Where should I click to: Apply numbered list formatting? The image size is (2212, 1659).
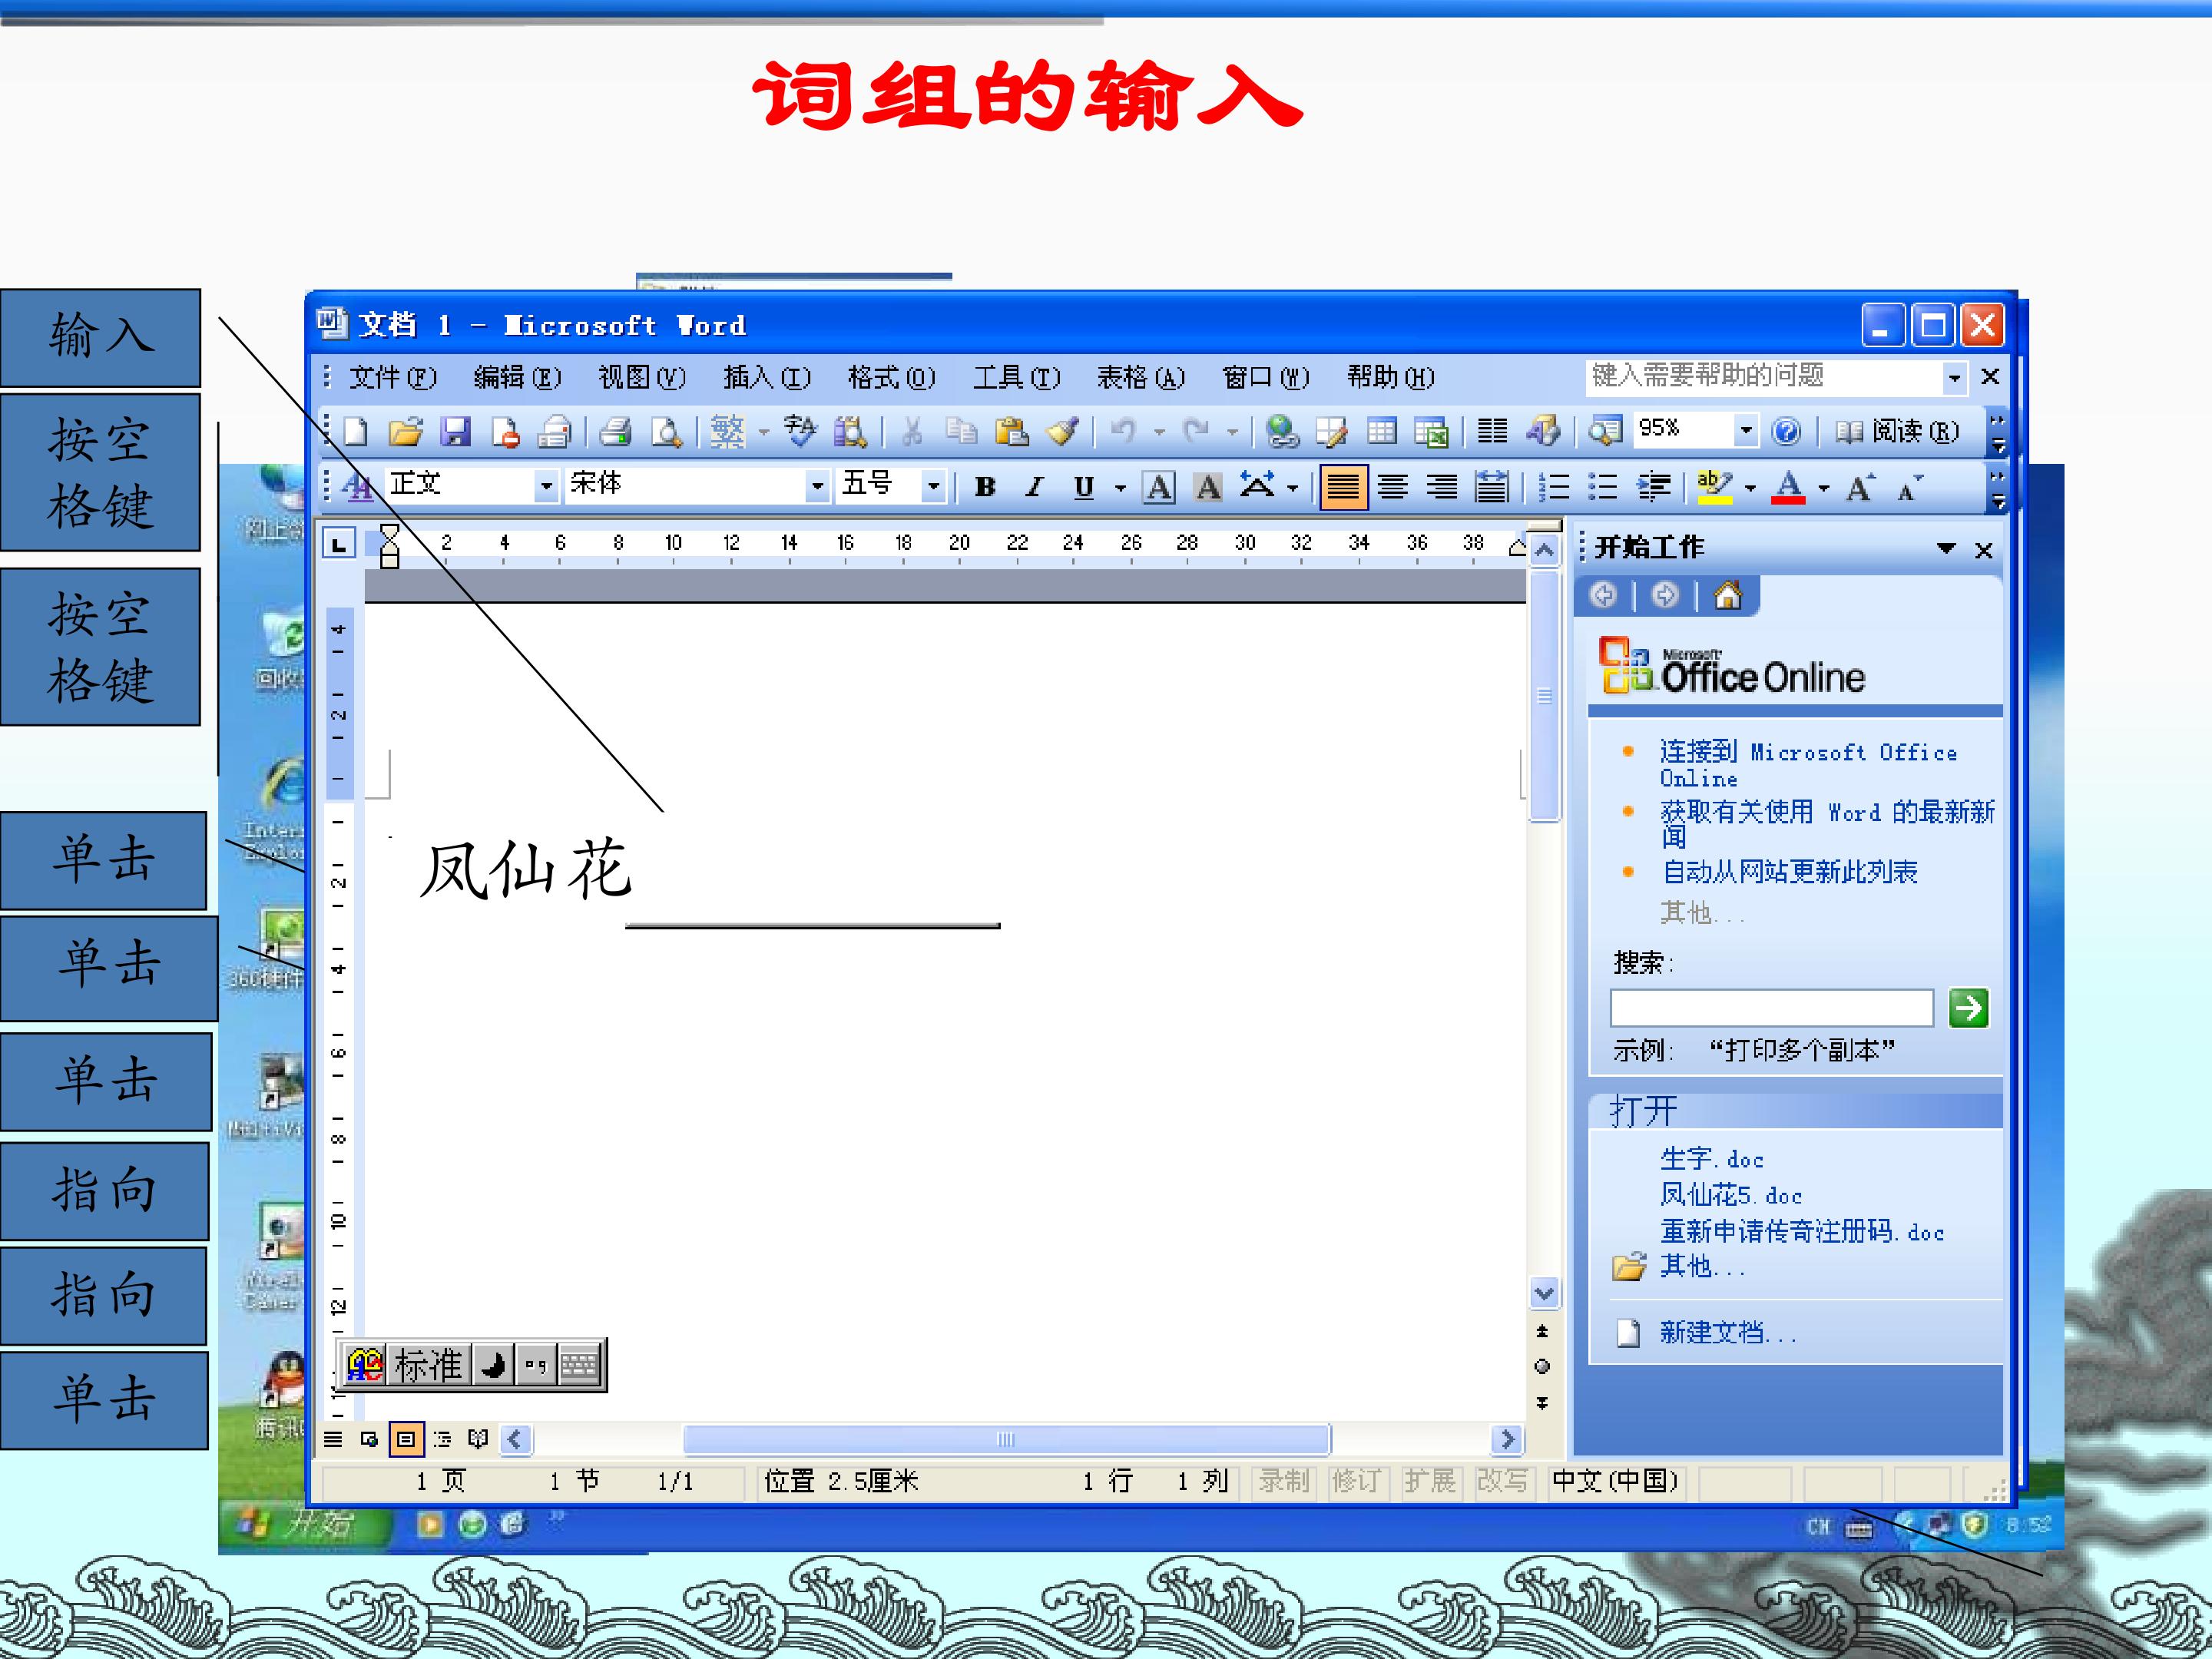(x=1553, y=487)
